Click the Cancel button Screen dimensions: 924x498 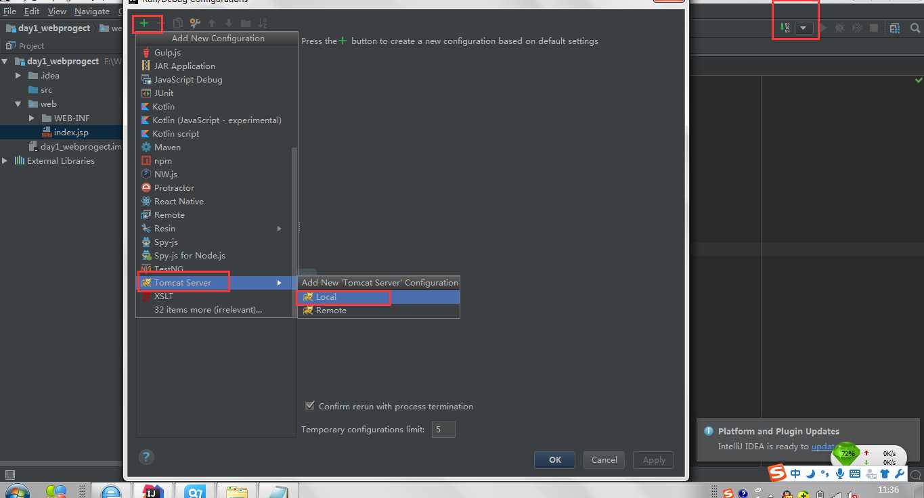pyautogui.click(x=604, y=459)
